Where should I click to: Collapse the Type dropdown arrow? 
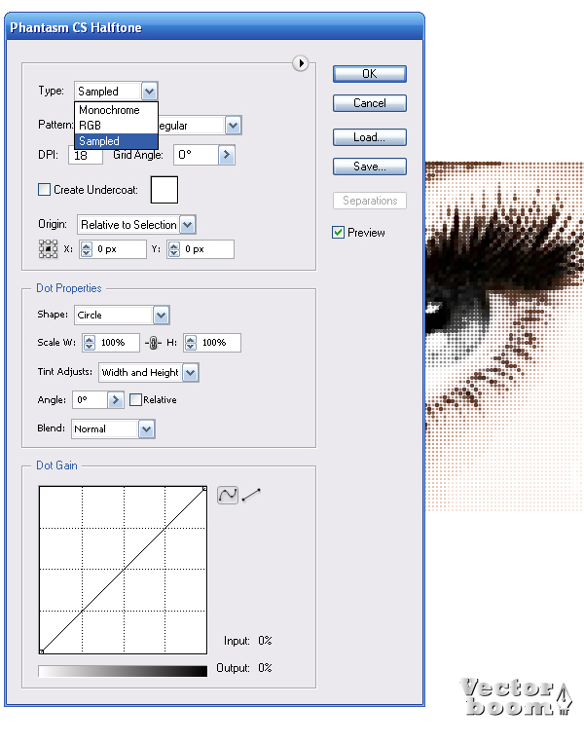pyautogui.click(x=149, y=92)
